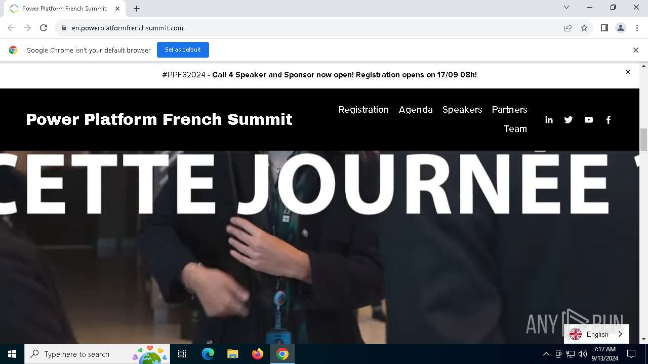The width and height of the screenshot is (648, 364).
Task: Click the Windows search box
Action: (x=97, y=354)
